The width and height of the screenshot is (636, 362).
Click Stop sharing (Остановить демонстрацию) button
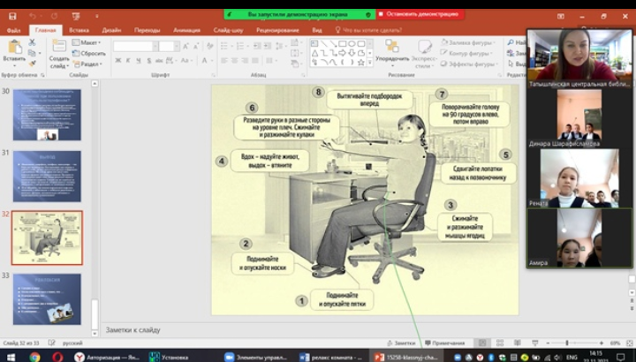point(420,14)
